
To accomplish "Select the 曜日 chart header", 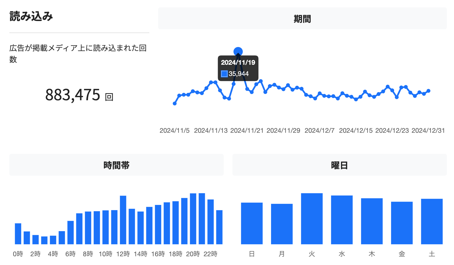I will tap(339, 165).
